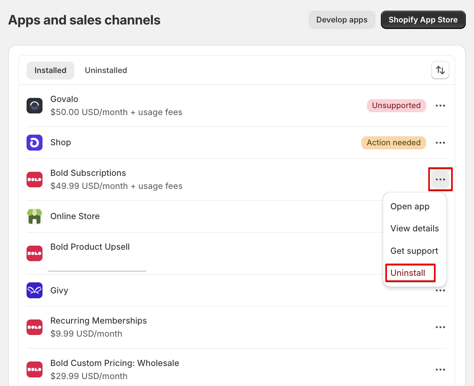Click the Unsupported badge on Govalo
Viewport: 474px width, 386px height.
[396, 106]
